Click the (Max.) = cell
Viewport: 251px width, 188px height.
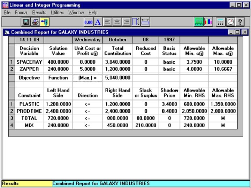tap(88, 78)
